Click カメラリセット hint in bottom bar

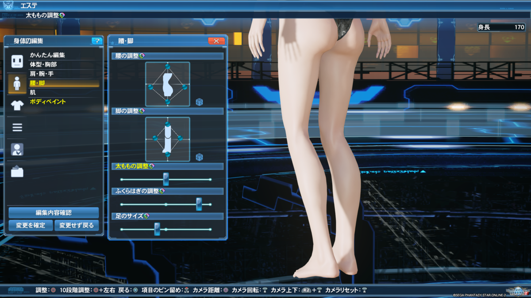pyautogui.click(x=346, y=290)
